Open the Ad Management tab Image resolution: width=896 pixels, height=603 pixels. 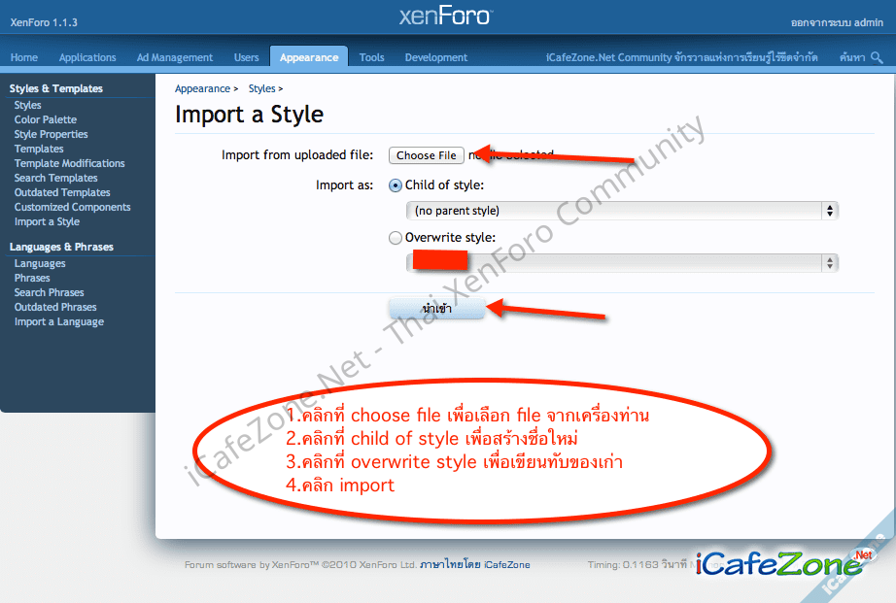(175, 58)
